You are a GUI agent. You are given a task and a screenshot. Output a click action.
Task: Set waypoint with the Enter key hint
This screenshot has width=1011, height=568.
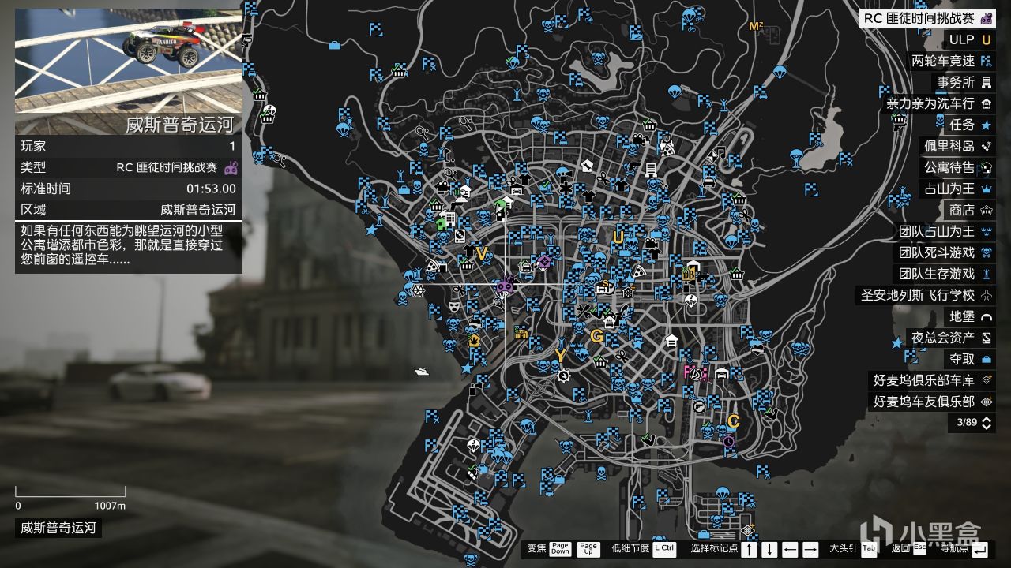[x=979, y=549]
